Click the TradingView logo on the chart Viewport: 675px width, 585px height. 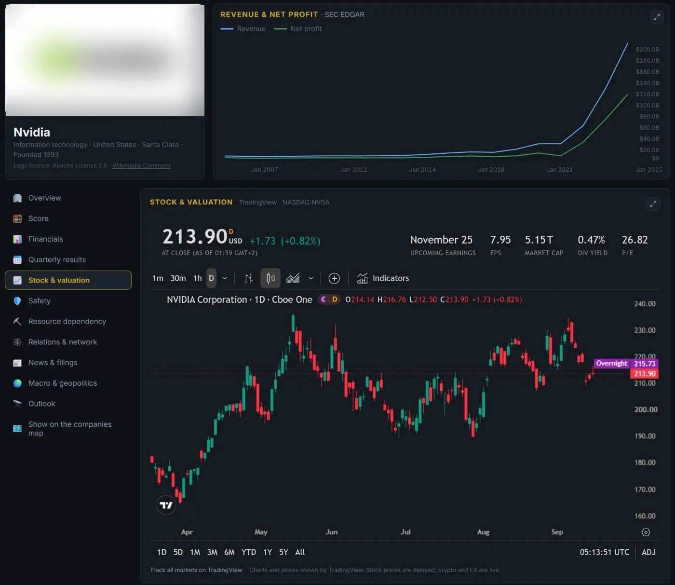(x=166, y=505)
